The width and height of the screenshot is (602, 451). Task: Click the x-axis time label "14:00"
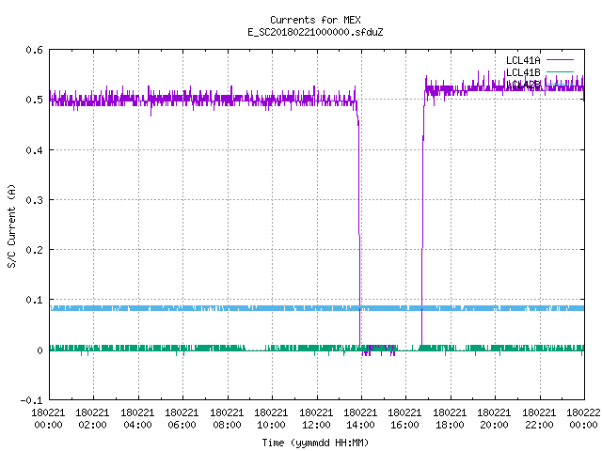click(360, 425)
